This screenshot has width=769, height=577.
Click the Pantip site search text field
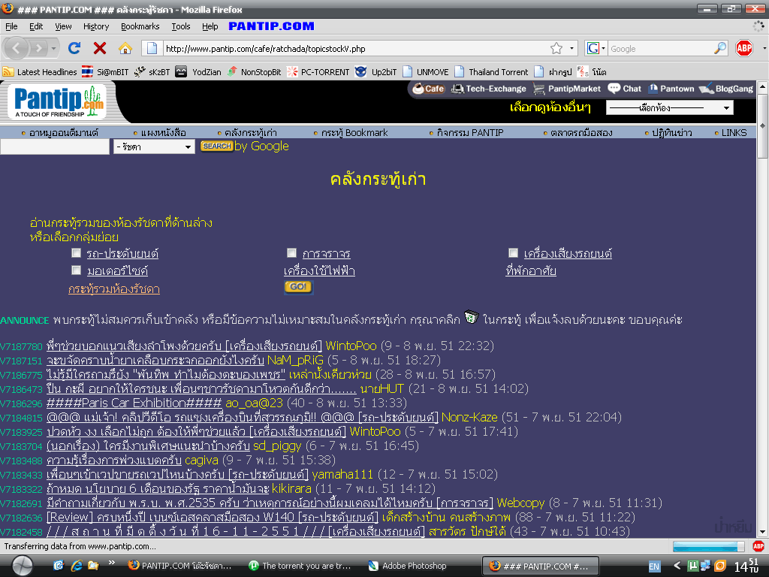pos(55,147)
